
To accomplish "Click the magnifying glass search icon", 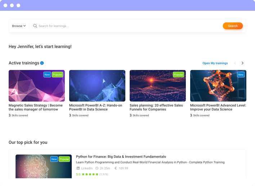I will coord(35,26).
